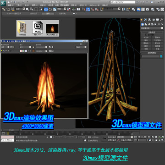Open the Modify command panel tab
Viewport: 165px width, 165px height.
[145, 20]
